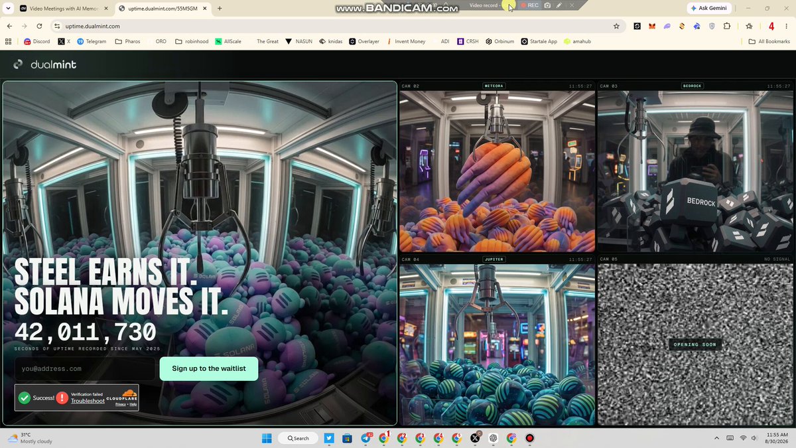Viewport: 796px width, 448px height.
Task: Open the Orbinum bookmark
Action: pyautogui.click(x=499, y=41)
